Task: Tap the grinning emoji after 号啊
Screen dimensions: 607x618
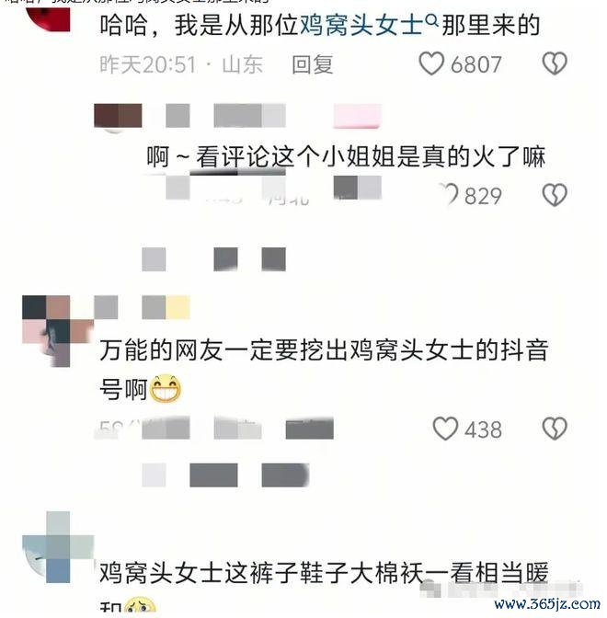Action: (x=166, y=389)
